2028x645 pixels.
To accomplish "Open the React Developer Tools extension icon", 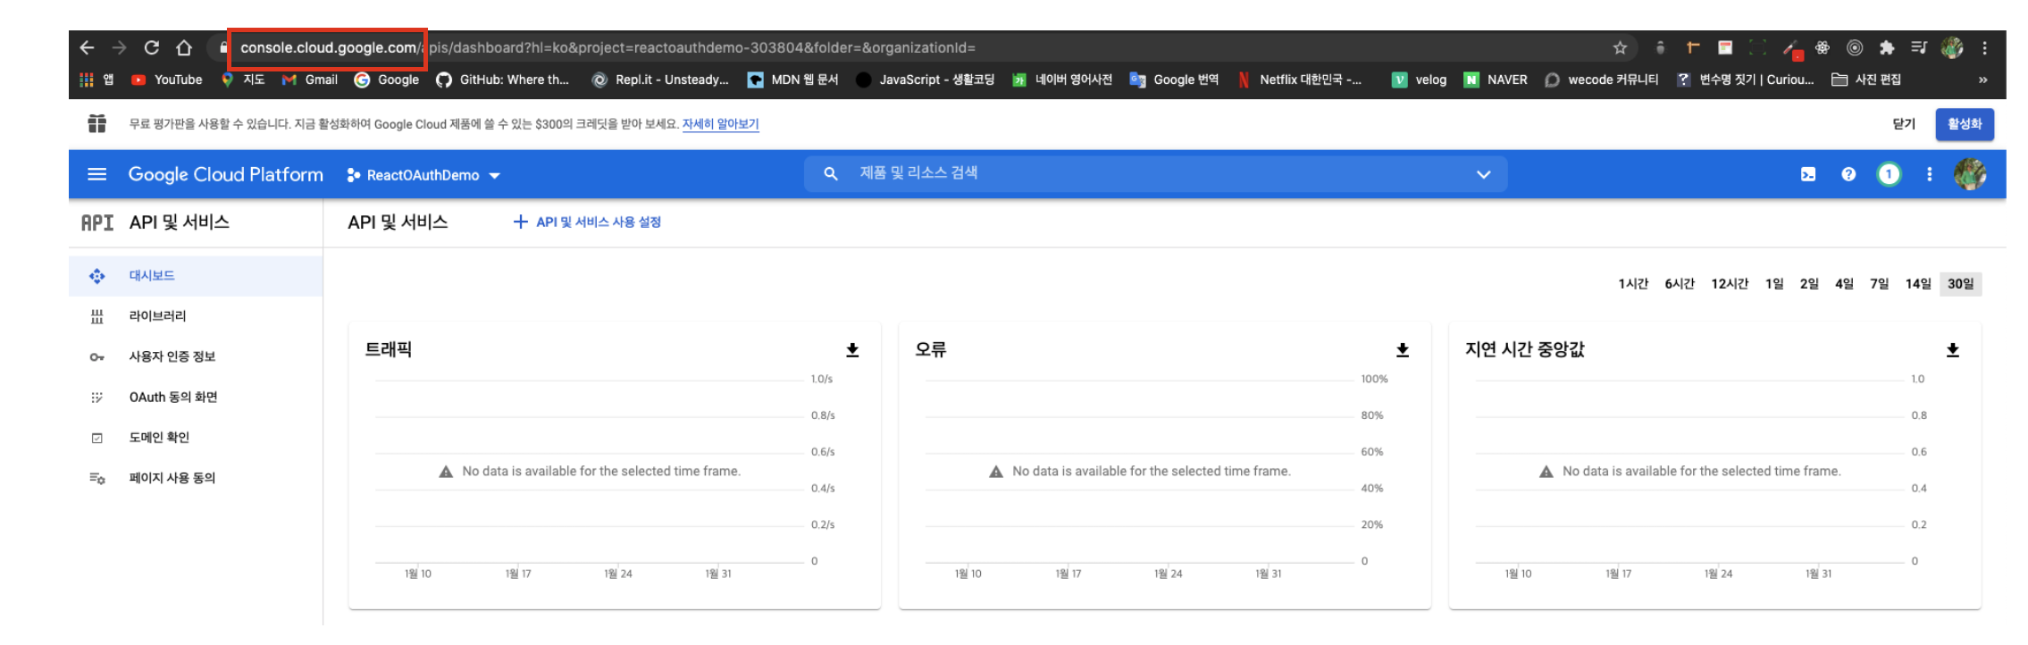I will click(x=1823, y=47).
